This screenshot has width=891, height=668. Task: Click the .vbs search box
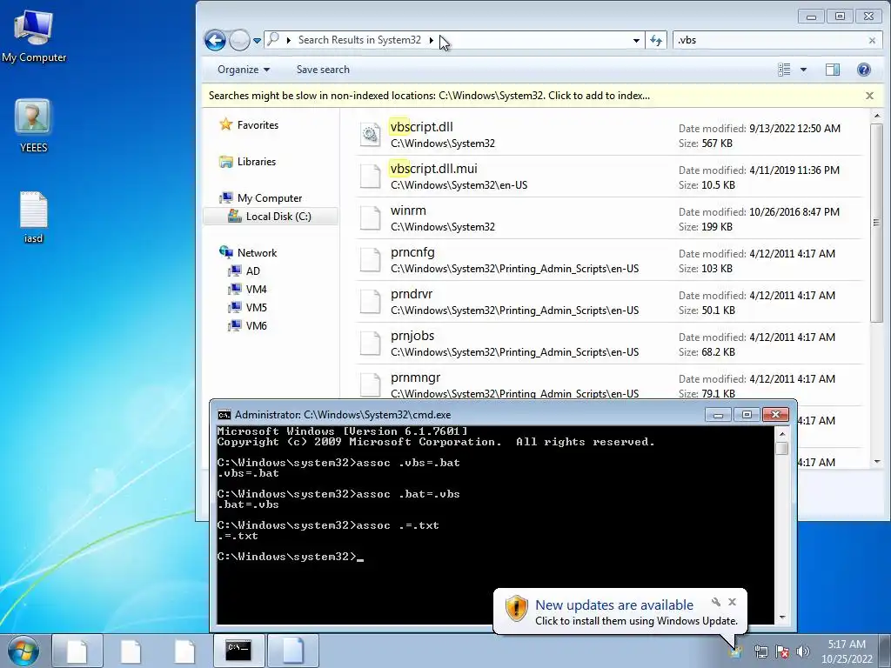point(770,40)
